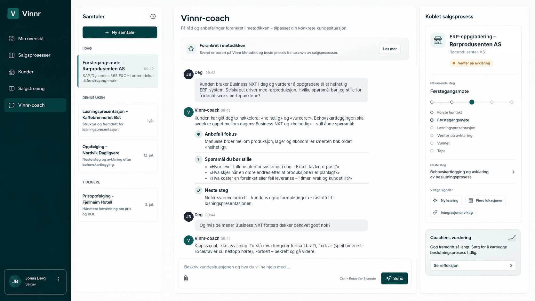Open user menu with three dots

(x=58, y=279)
